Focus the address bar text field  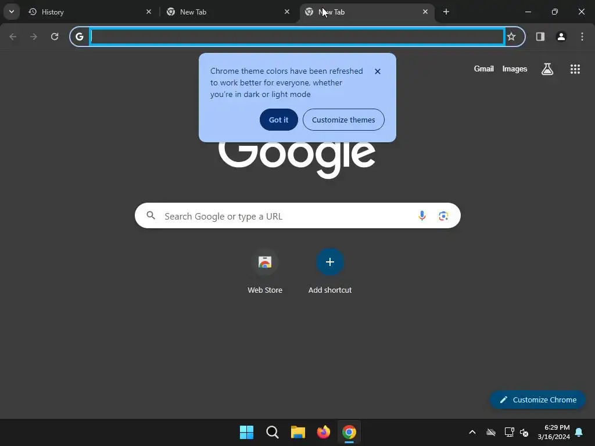click(297, 37)
